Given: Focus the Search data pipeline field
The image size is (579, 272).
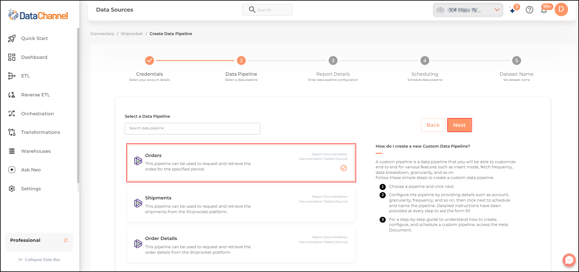Looking at the screenshot, I should point(192,129).
